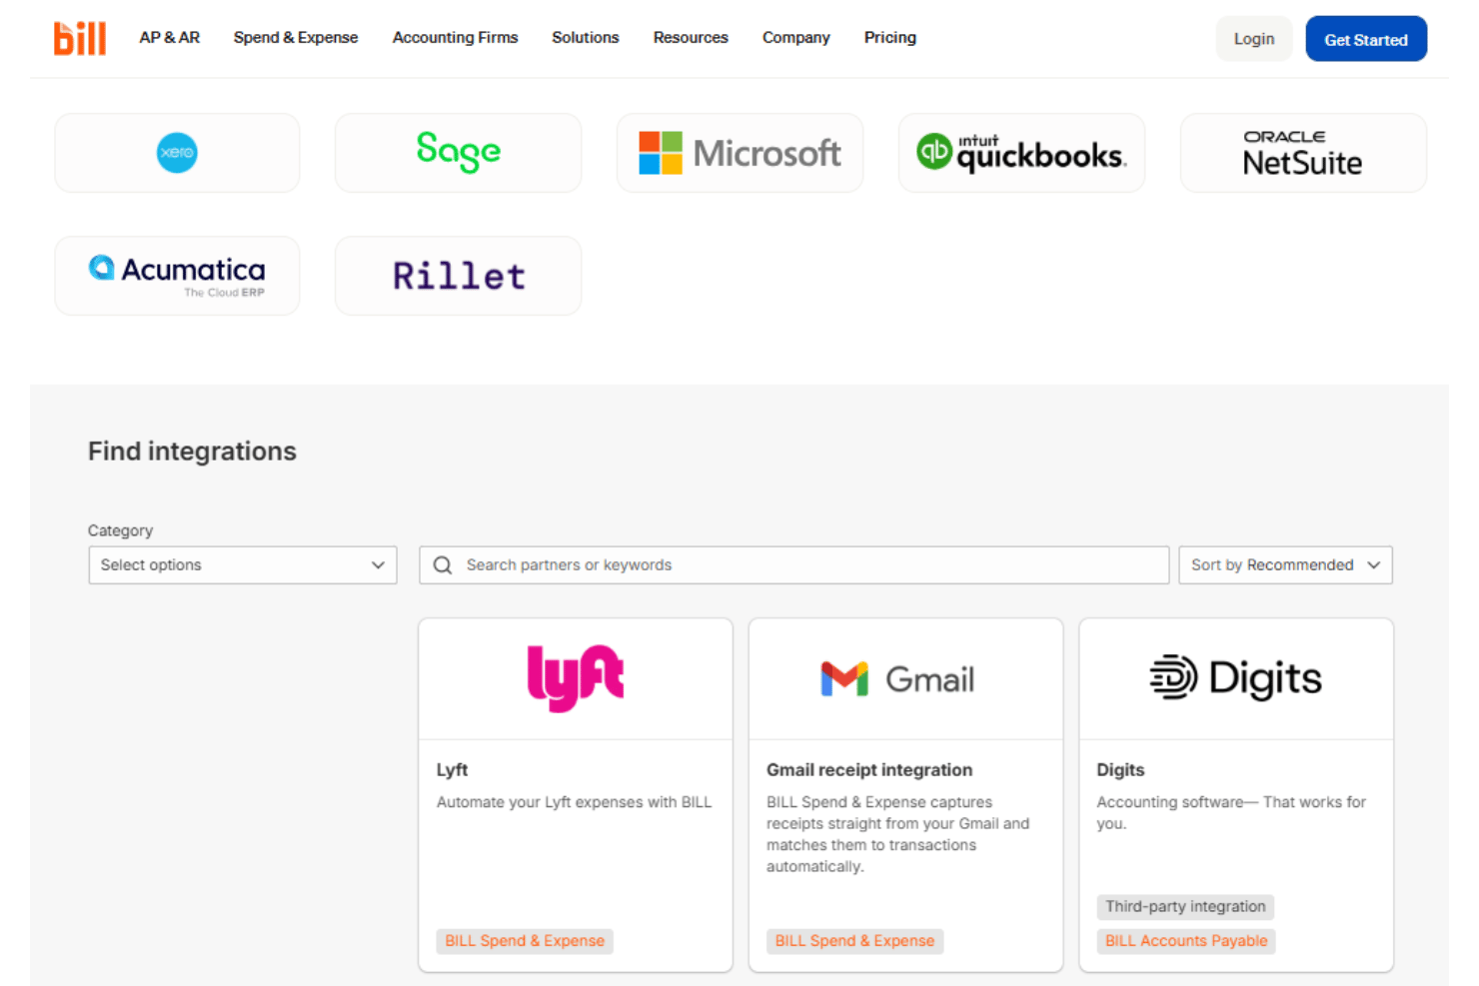Screen dimensions: 1479x986
Task: Click BILL Spend & Expense tag on Lyft card
Action: tap(525, 941)
